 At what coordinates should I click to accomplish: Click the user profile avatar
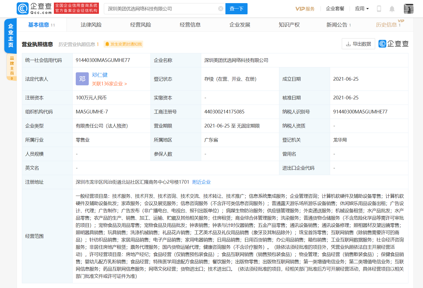(408, 9)
